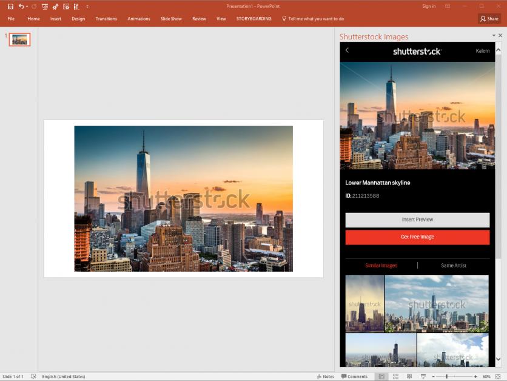Switch to Slide Sorter view
507x381 pixels.
[395, 377]
